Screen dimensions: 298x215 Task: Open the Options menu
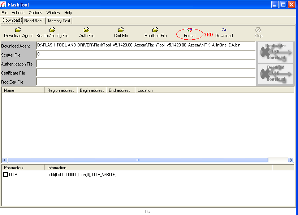click(35, 12)
